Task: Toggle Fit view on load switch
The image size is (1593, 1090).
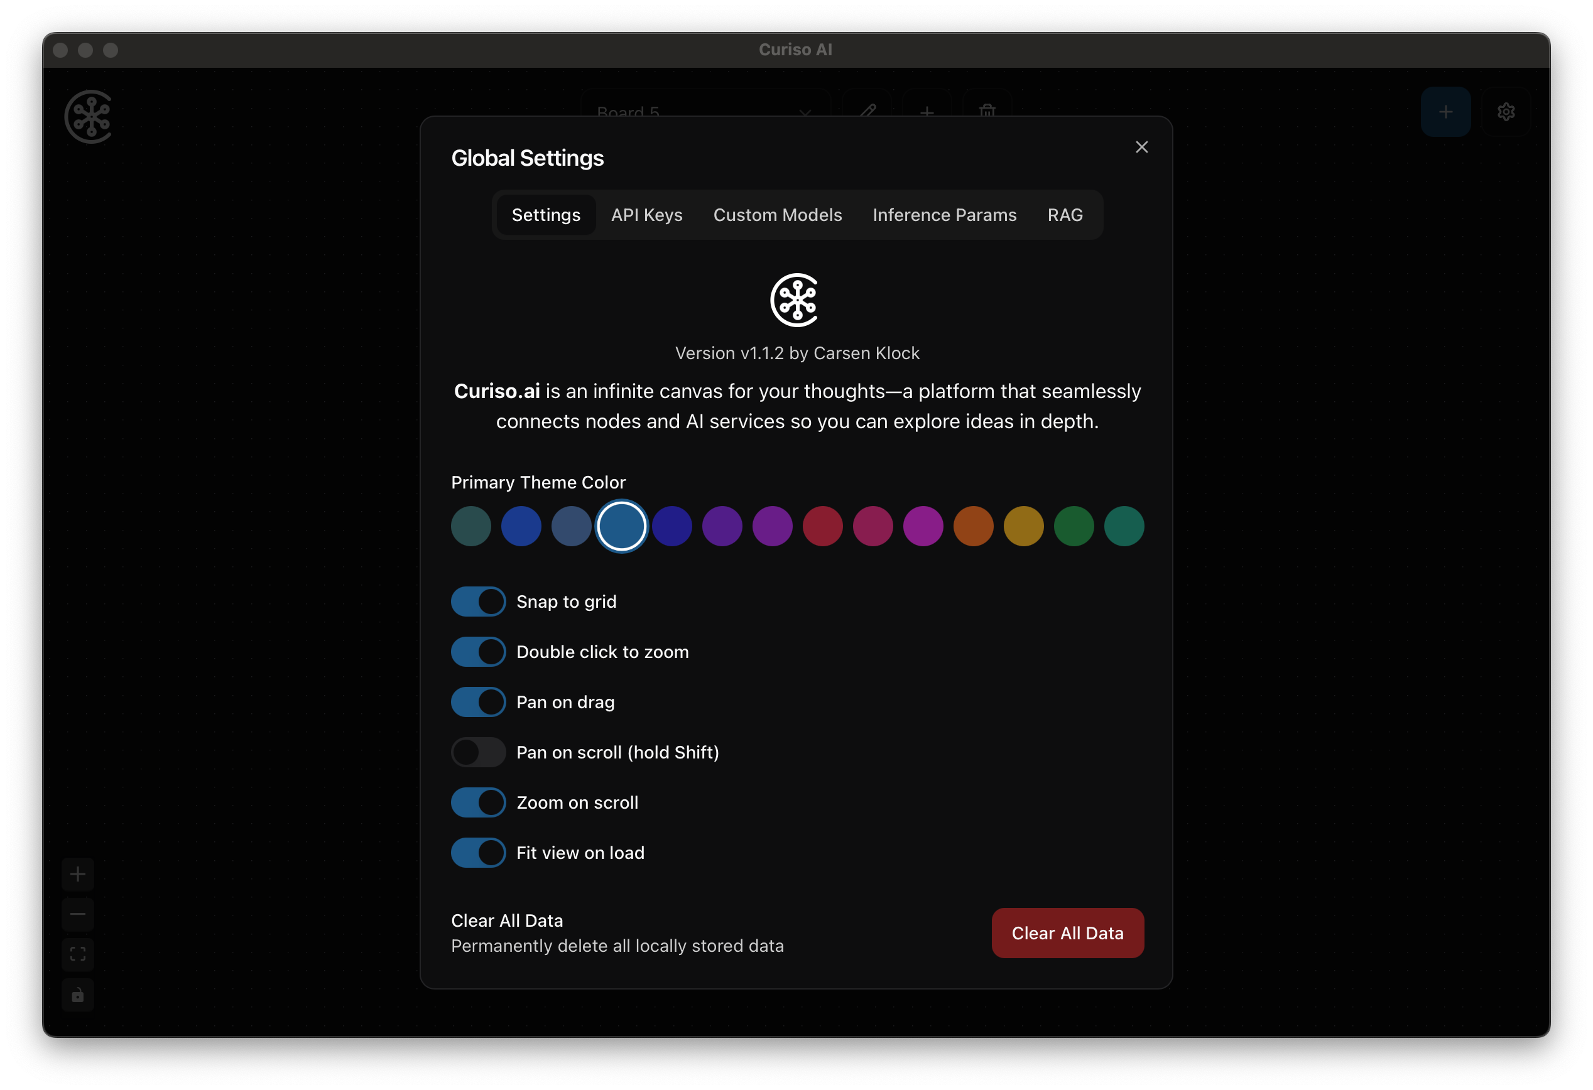Action: [x=479, y=853]
